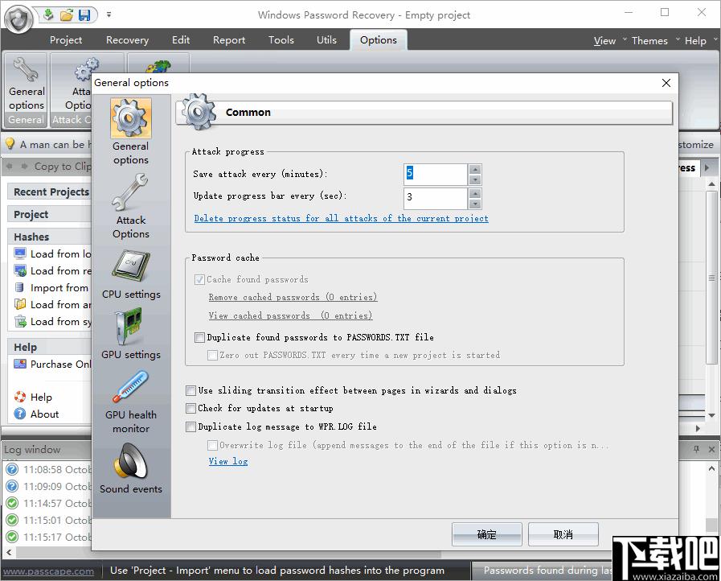Switch to the Edit ribbon tab
Viewport: 721px width, 581px height.
click(x=181, y=40)
